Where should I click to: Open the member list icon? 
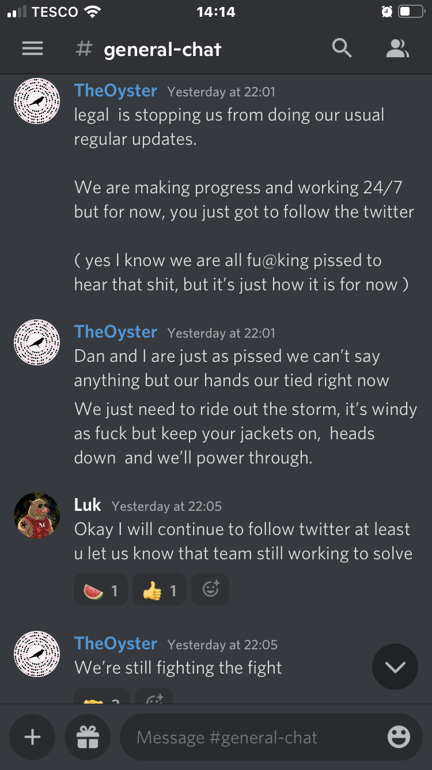[x=397, y=49]
